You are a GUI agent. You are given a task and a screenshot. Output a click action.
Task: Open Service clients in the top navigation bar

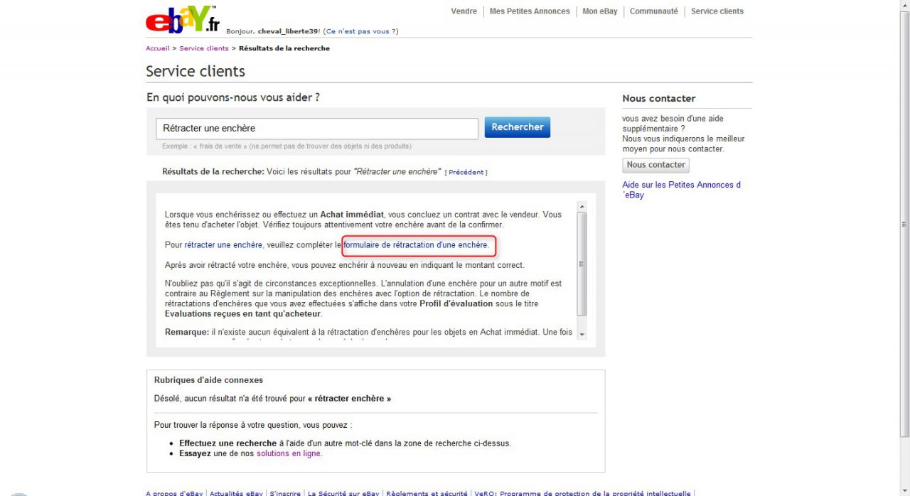click(717, 11)
